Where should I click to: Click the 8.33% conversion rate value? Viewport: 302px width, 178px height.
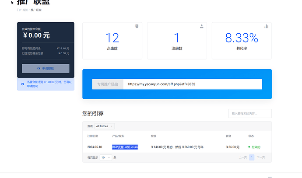click(x=242, y=38)
